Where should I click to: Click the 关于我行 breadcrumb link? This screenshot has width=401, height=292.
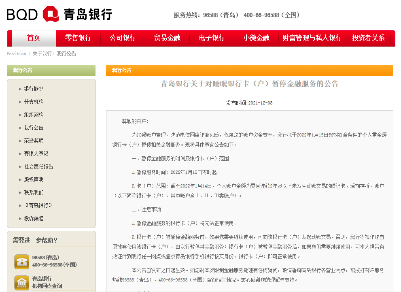(x=42, y=53)
